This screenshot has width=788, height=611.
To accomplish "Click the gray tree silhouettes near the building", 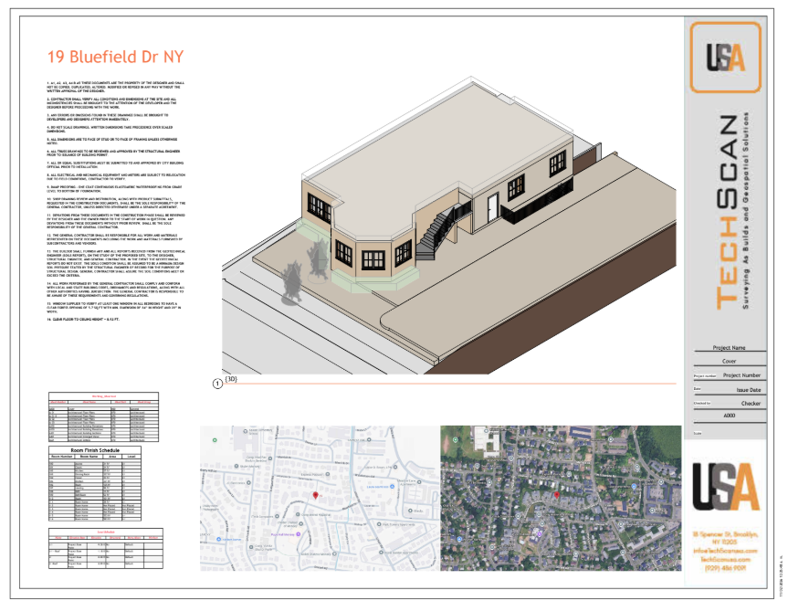I will [x=292, y=282].
